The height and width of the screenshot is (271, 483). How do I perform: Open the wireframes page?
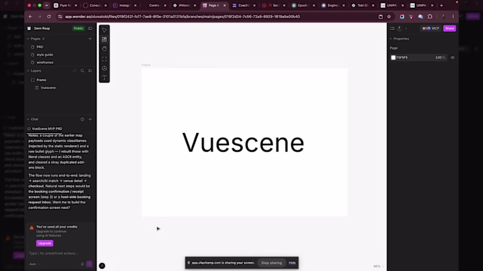click(45, 63)
